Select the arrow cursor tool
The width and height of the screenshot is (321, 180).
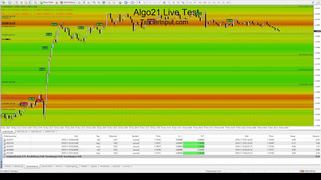click(140, 2)
